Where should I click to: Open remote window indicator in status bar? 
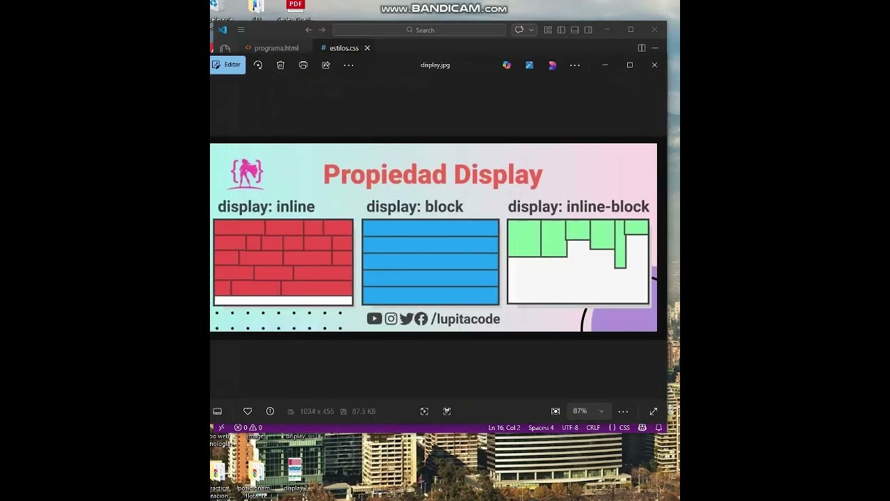tap(221, 428)
